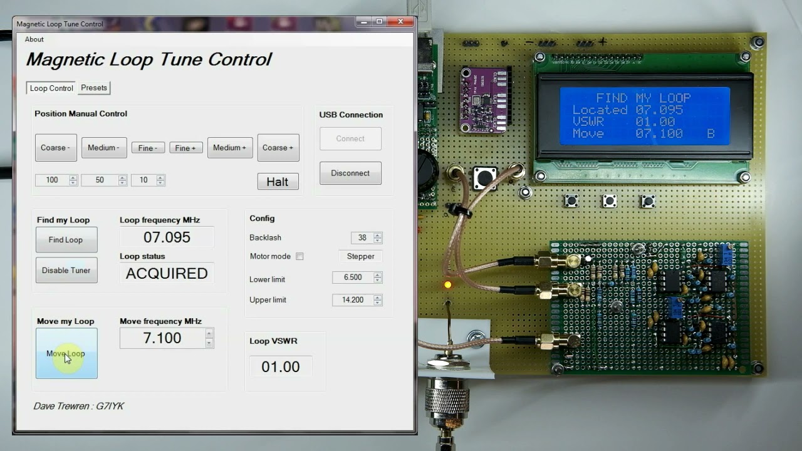Switch to the Presets tab
This screenshot has height=451, width=802.
tap(94, 88)
